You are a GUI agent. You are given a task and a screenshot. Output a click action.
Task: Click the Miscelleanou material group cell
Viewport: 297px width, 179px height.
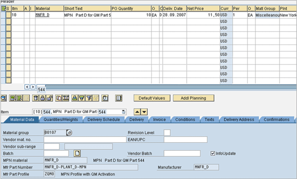267,15
